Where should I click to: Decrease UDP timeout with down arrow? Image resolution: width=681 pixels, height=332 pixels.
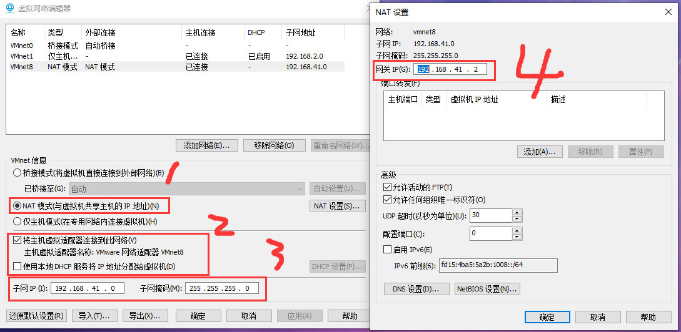coord(517,219)
